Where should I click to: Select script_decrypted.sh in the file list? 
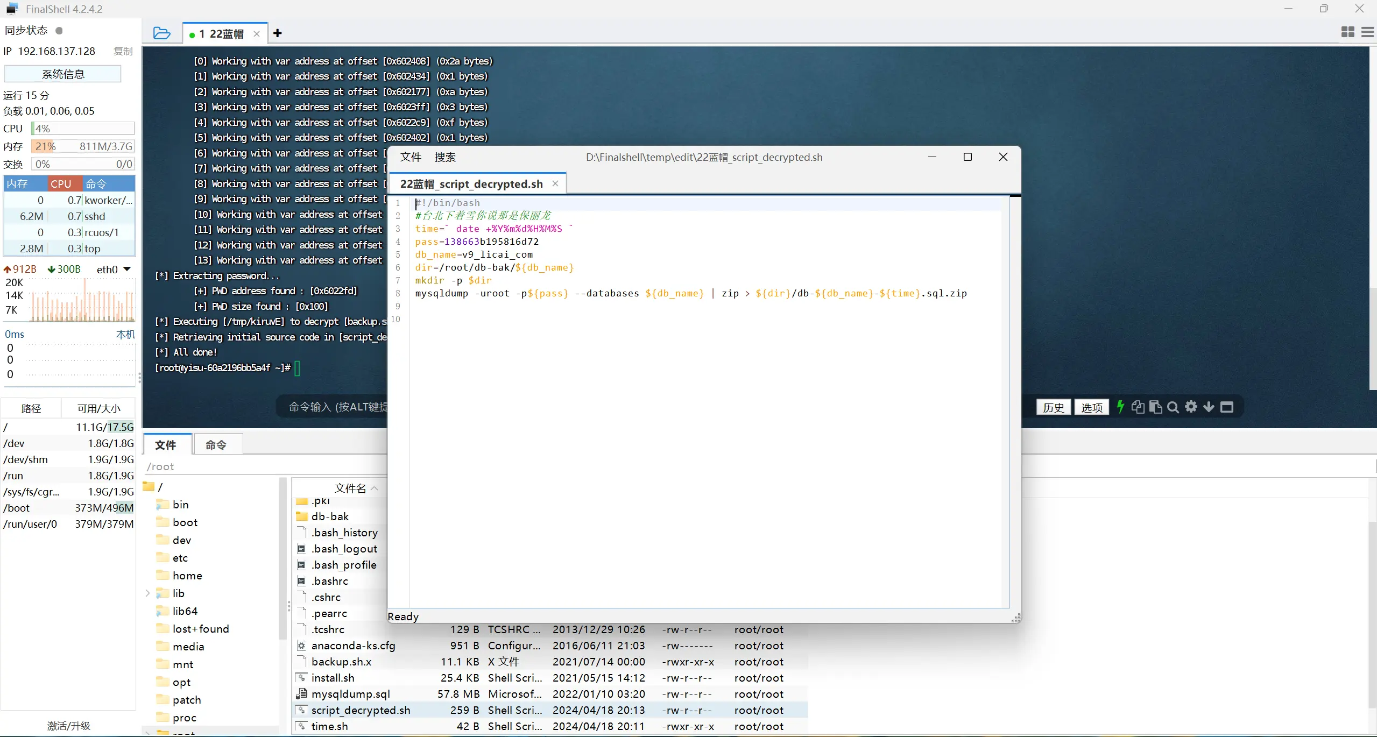[361, 710]
